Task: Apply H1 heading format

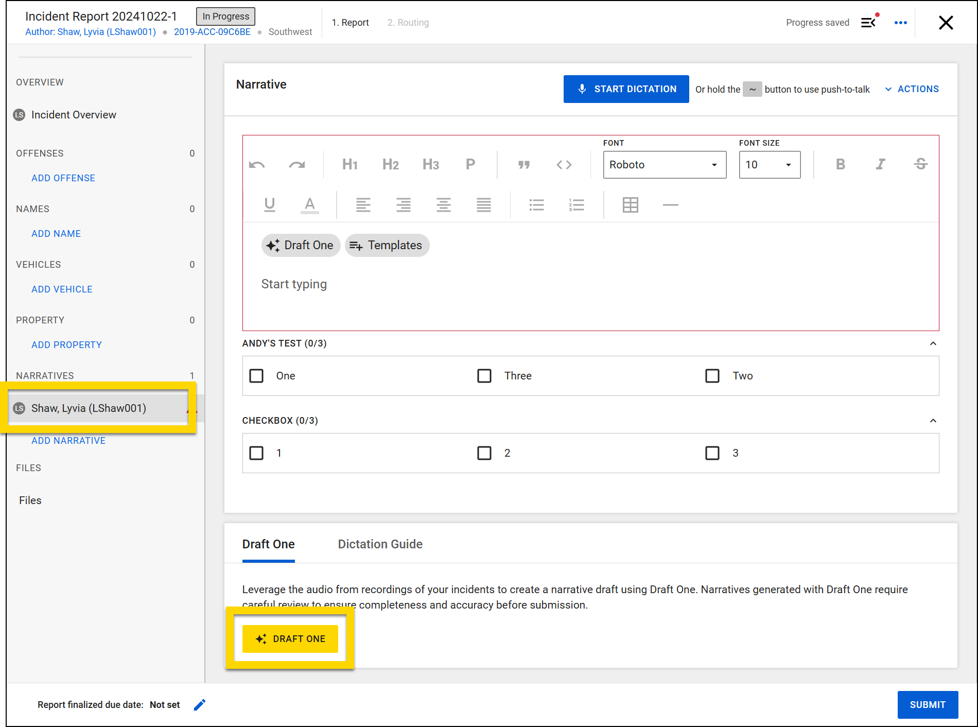Action: coord(350,165)
